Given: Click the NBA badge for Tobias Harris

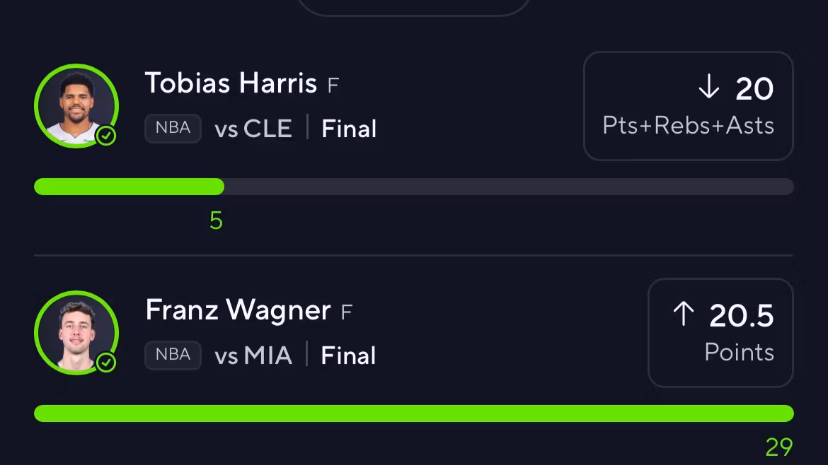Looking at the screenshot, I should [x=173, y=129].
